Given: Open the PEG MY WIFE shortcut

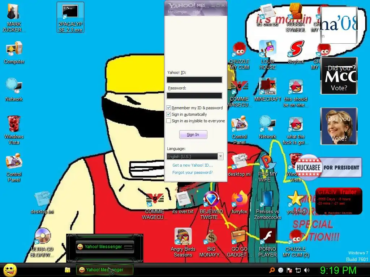Looking at the screenshot, I should [267, 167].
